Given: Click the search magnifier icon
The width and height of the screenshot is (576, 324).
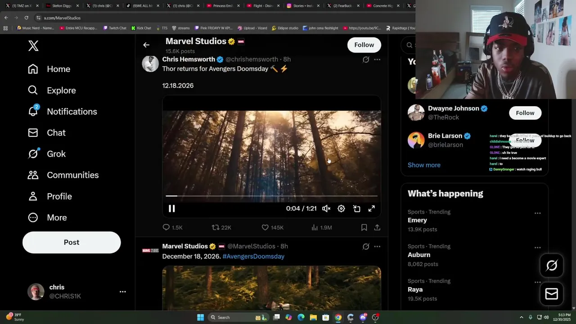Looking at the screenshot, I should (409, 45).
